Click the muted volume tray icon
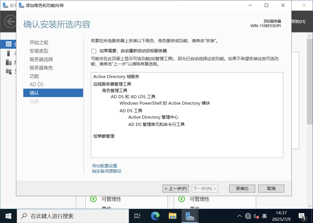 256,216
